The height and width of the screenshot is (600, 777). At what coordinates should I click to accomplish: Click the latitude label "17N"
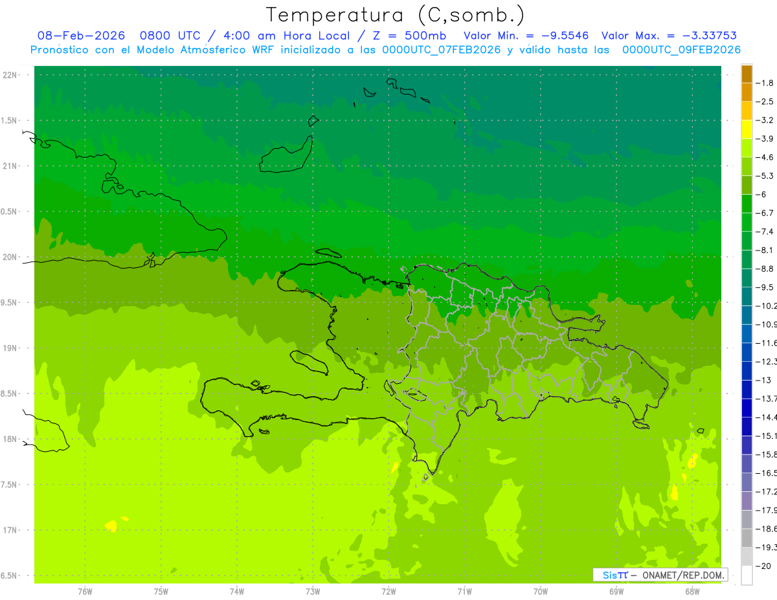tap(11, 530)
